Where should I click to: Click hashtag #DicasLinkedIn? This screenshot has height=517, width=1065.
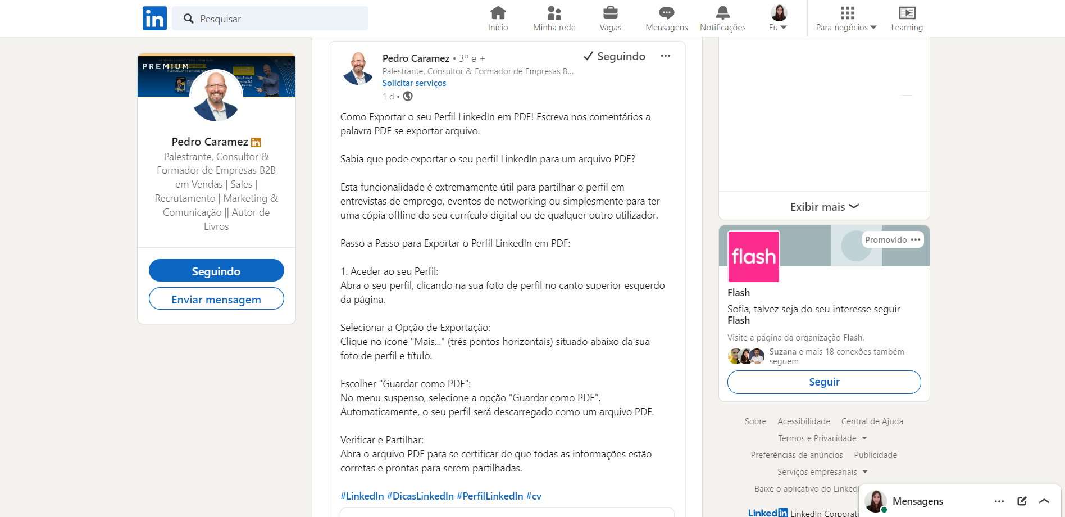[420, 496]
